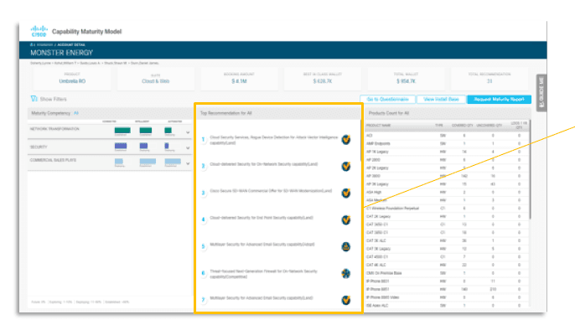Click the Product Name column header
Viewport: 575px width, 325px height.
tap(379, 126)
